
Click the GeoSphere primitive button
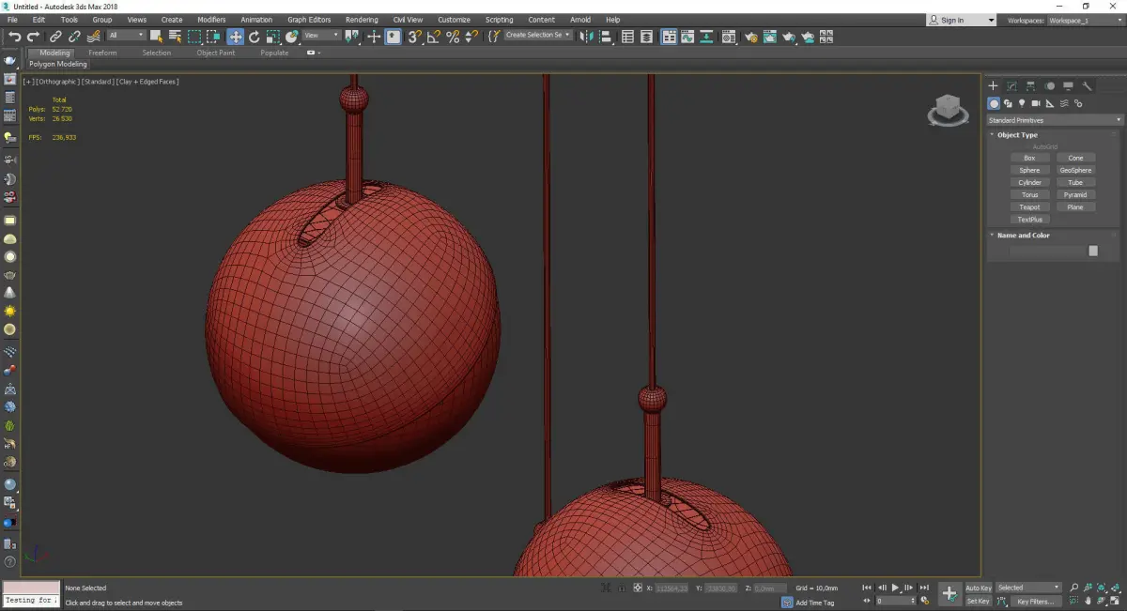[x=1075, y=171]
